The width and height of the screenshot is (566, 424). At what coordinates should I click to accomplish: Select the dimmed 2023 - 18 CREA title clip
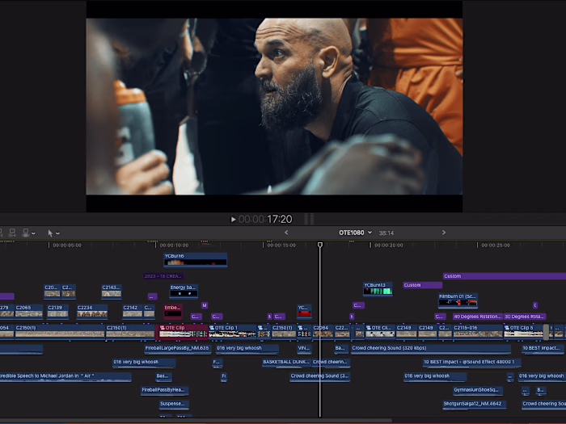[163, 276]
